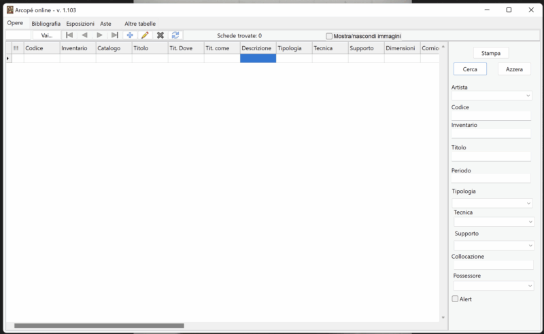Edit record using the pencil icon
Image resolution: width=544 pixels, height=334 pixels.
coord(145,35)
